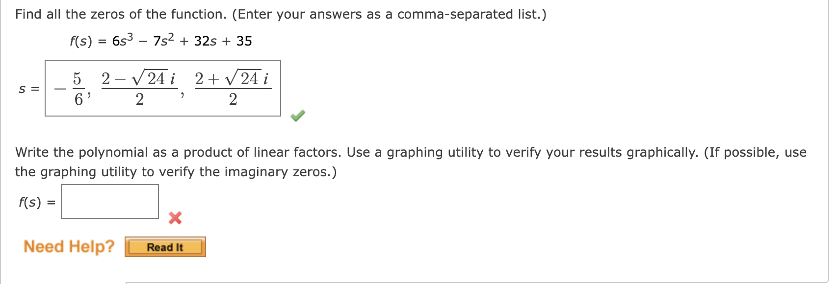
Task: Click the denominator 2 of third zero
Action: 233,99
